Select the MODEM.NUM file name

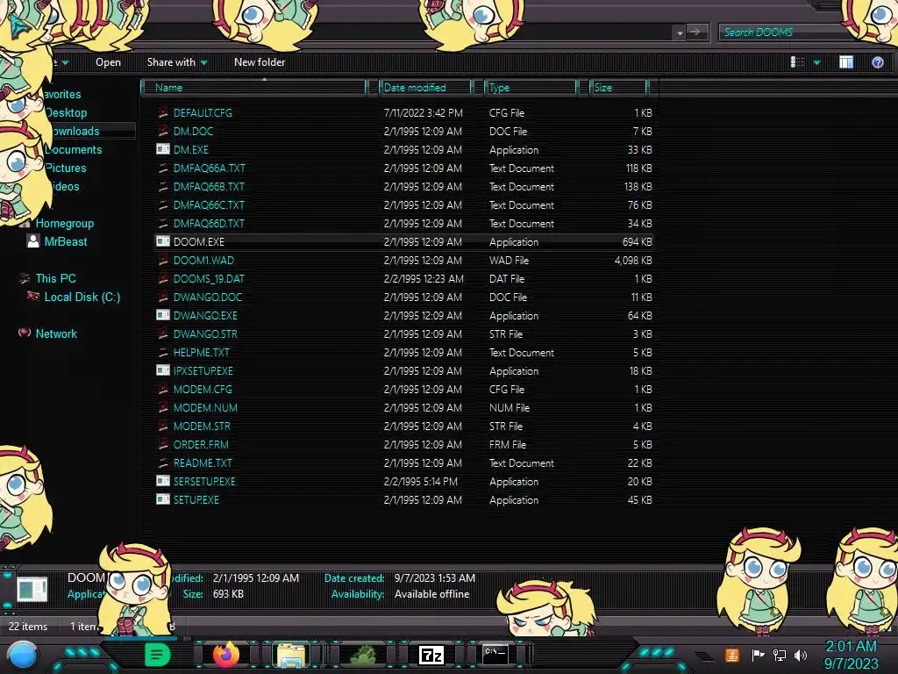205,407
